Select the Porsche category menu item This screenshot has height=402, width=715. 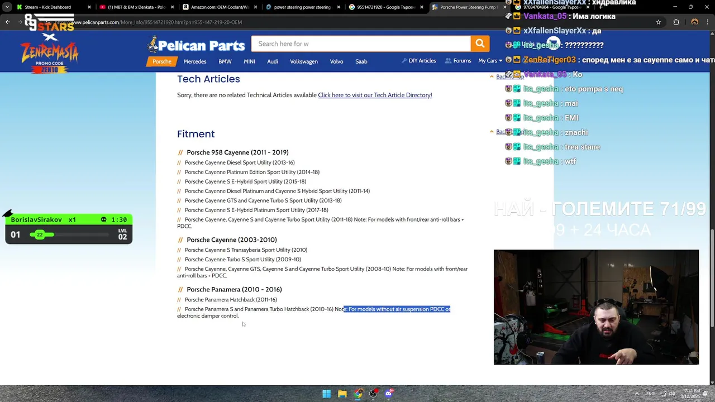162,61
